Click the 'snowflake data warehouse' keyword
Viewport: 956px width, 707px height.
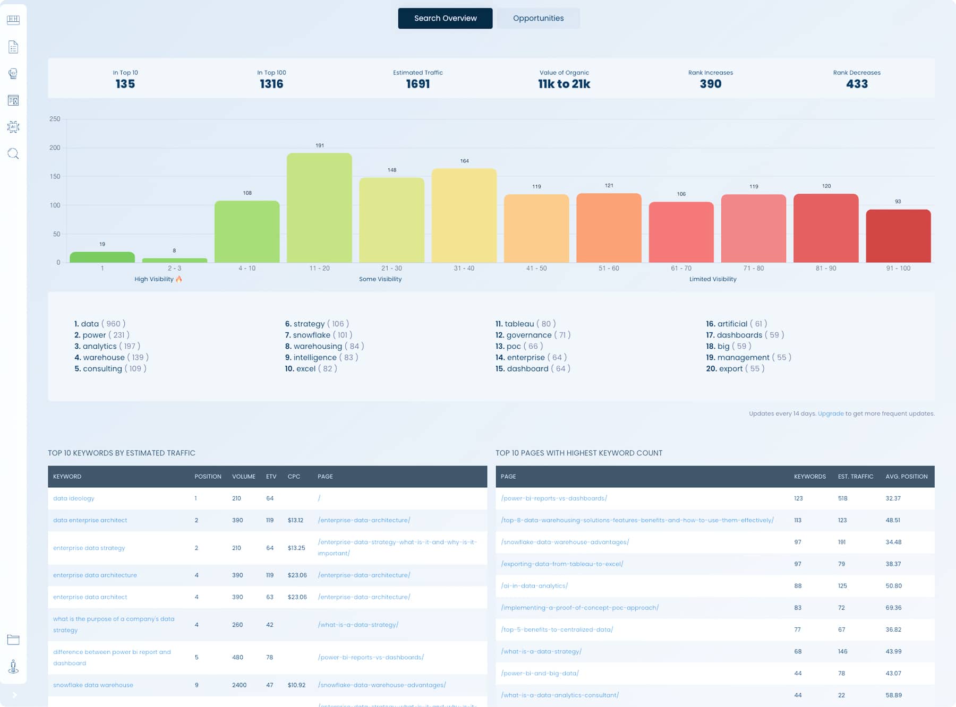93,685
